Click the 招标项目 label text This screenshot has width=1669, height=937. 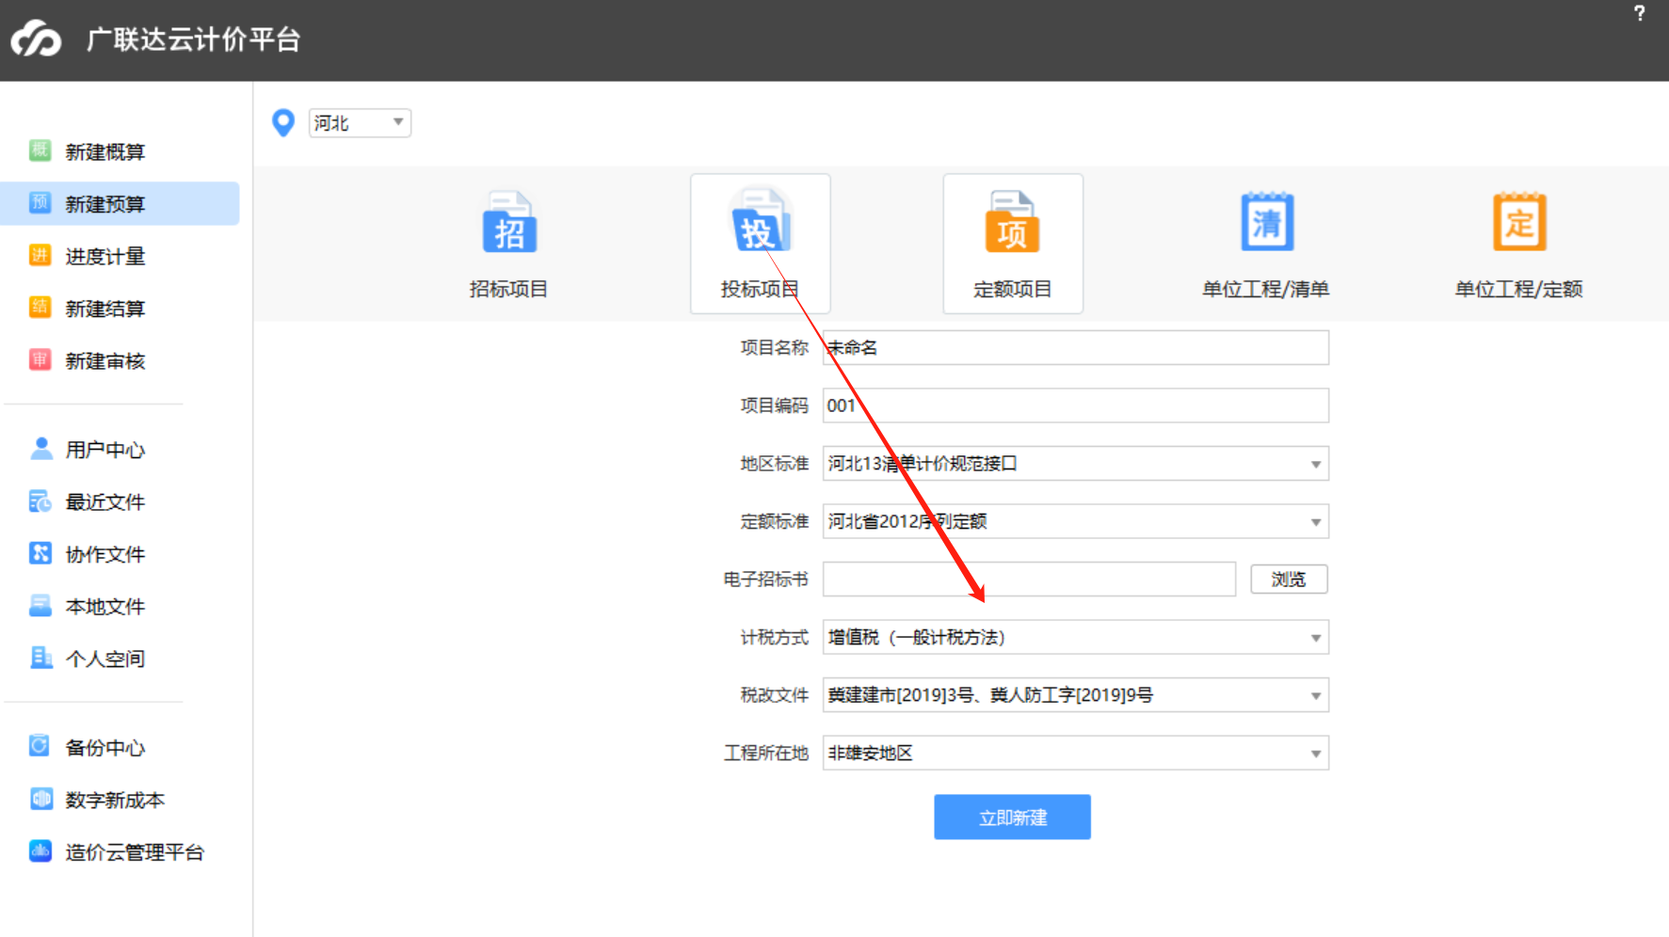pos(508,289)
